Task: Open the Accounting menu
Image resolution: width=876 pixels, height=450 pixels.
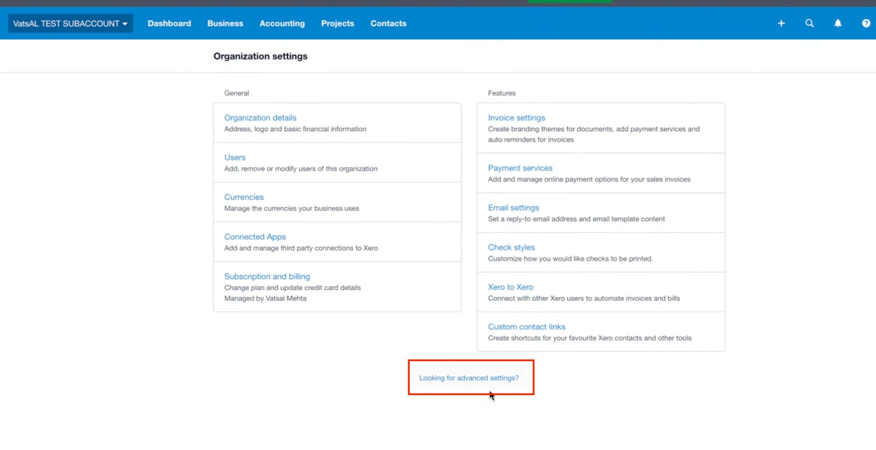Action: point(282,23)
